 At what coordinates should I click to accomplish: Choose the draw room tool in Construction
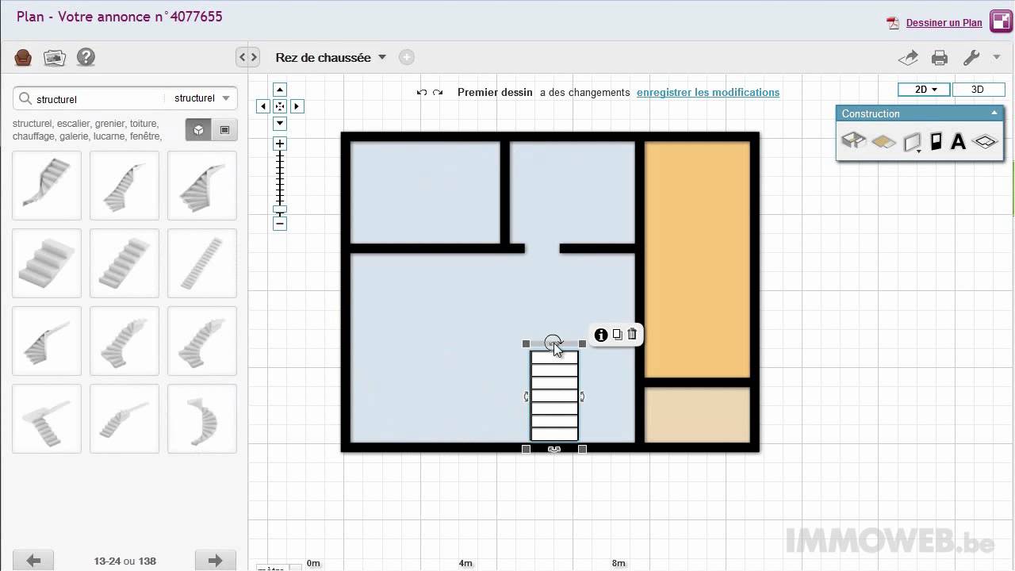click(x=853, y=141)
